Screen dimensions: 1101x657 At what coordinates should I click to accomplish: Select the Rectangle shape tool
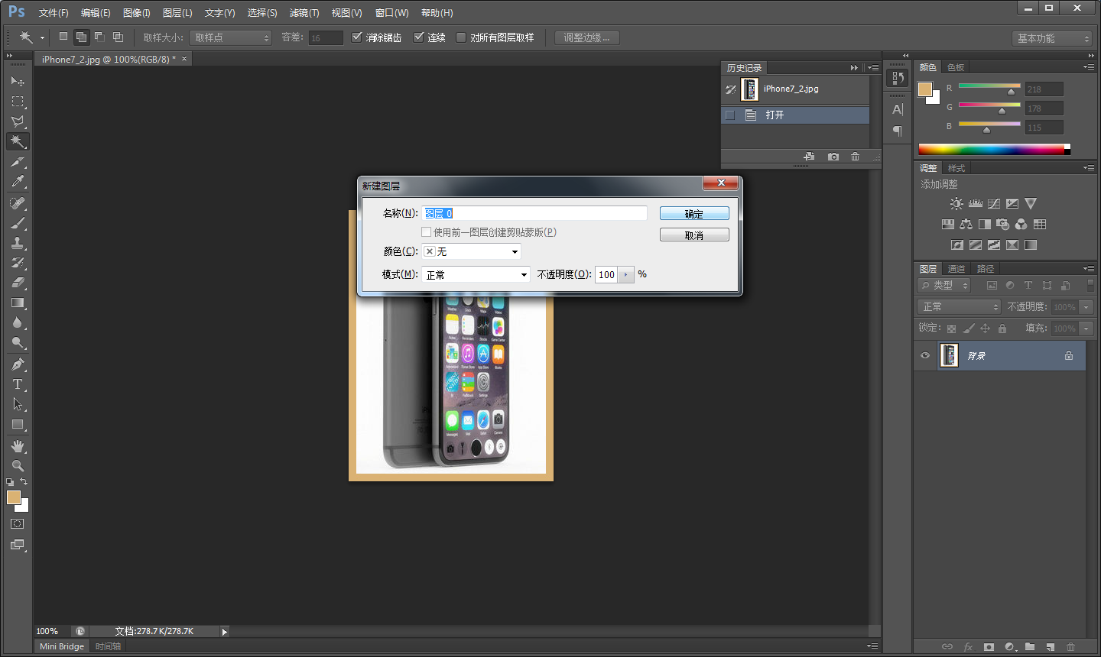click(x=18, y=425)
